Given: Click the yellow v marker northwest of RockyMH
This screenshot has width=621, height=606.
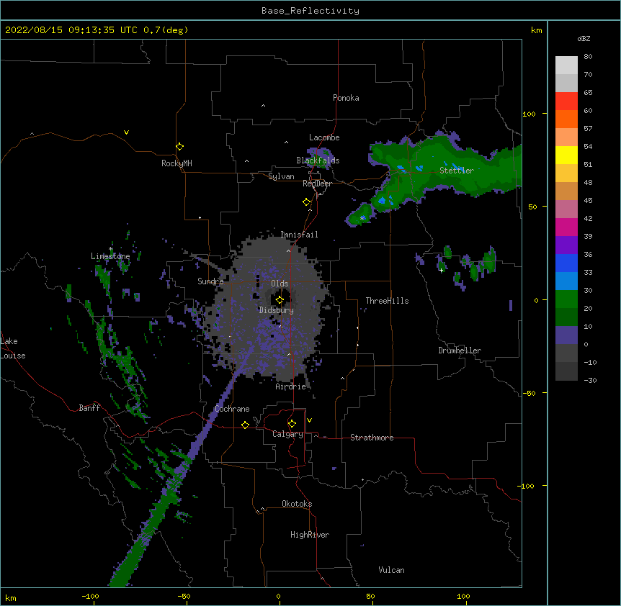Looking at the screenshot, I should 126,132.
